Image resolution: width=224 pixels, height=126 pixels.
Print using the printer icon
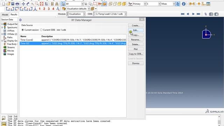coord(17,4)
